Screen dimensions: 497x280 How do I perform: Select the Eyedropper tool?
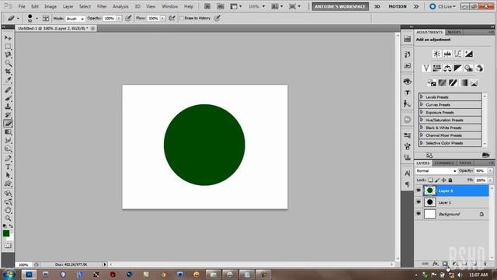[x=8, y=79]
